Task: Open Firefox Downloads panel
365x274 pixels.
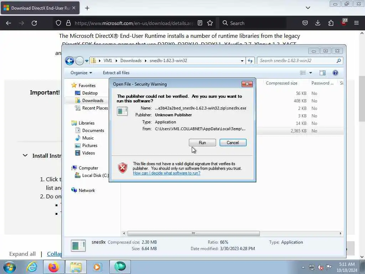Action: click(x=318, y=23)
